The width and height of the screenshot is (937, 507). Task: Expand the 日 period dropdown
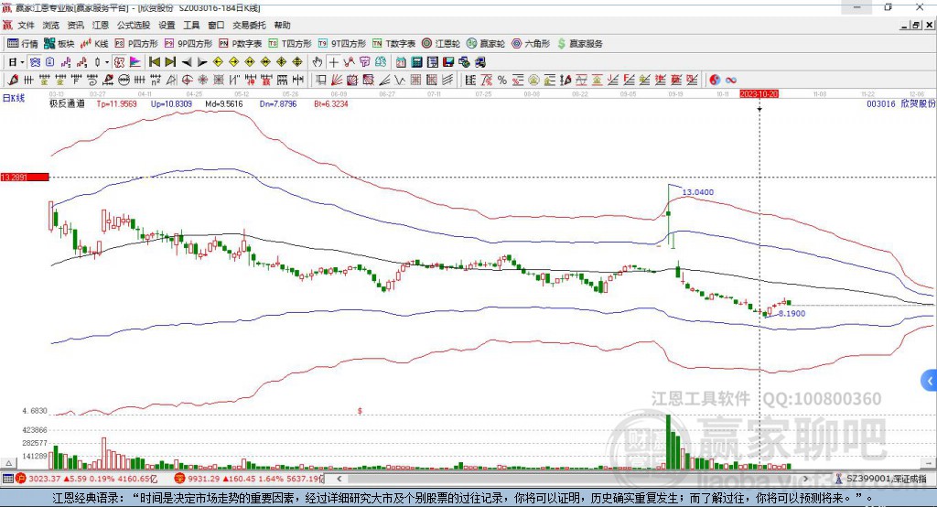22,62
